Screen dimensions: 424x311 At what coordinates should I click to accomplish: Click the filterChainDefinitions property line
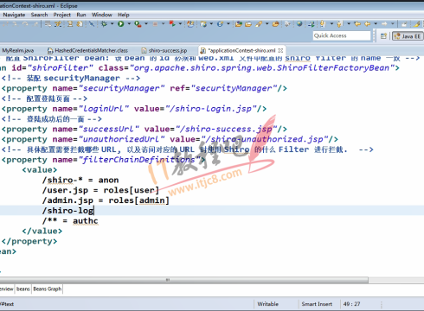104,160
